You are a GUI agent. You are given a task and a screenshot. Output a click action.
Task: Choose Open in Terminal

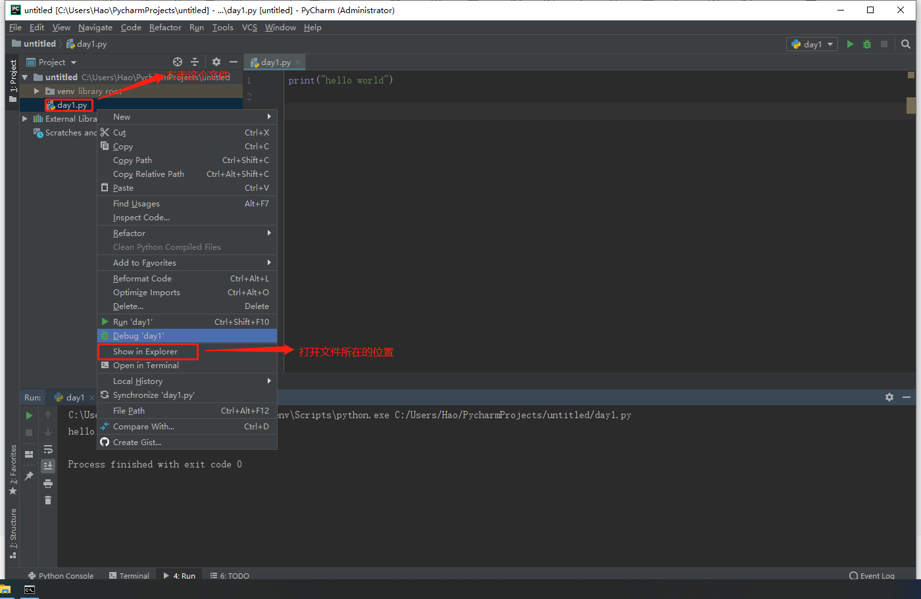tap(187, 366)
